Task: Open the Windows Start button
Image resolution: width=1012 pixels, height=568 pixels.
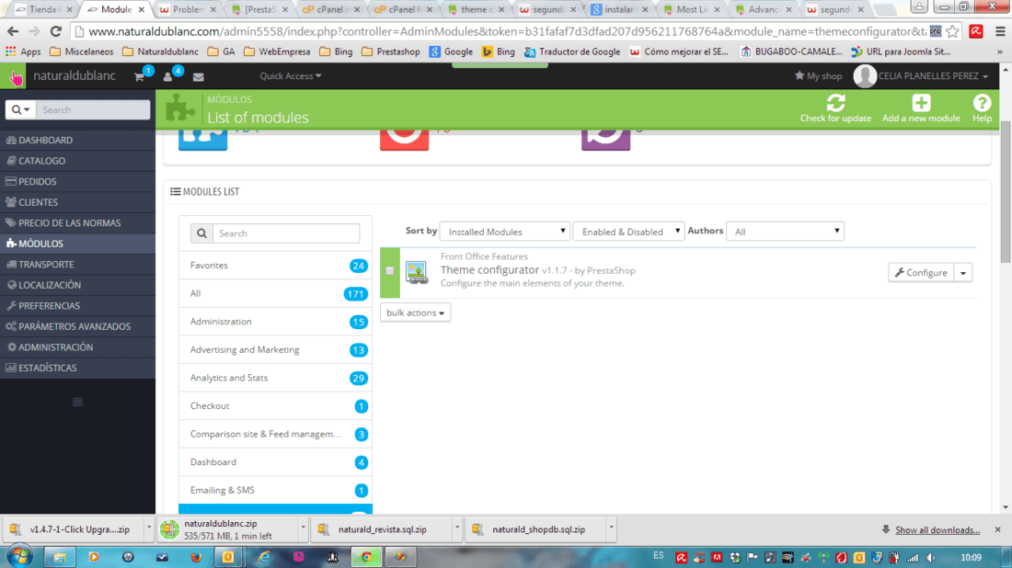Action: (19, 556)
